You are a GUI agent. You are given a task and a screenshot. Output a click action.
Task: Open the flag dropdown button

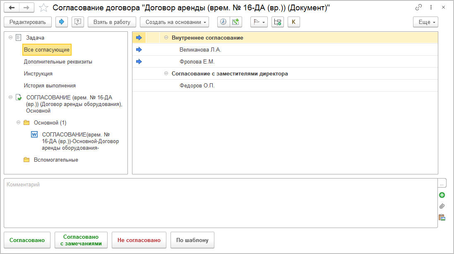tap(259, 22)
